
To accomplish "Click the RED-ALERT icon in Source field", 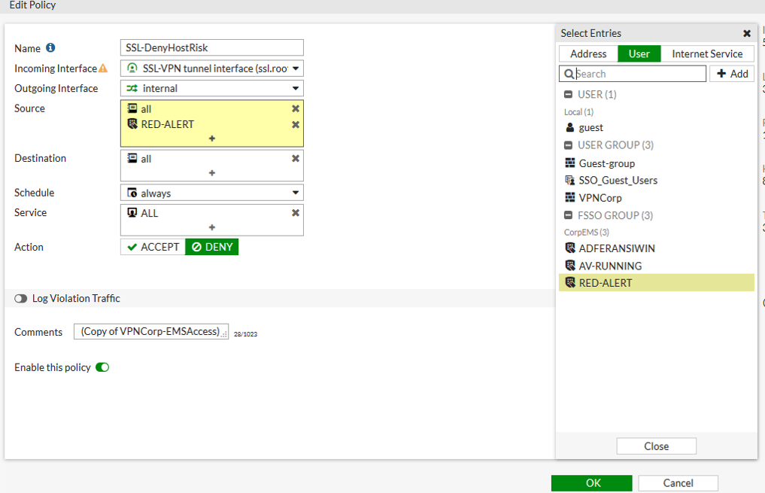I will [x=132, y=124].
